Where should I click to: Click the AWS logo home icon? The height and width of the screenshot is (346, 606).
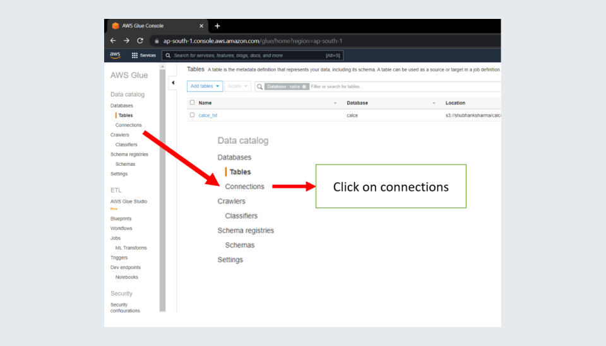115,55
